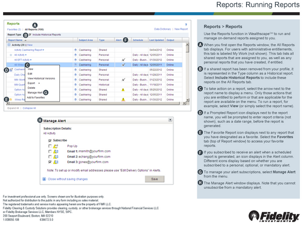Enable the Pop Up alert checkbox

[50, 146]
